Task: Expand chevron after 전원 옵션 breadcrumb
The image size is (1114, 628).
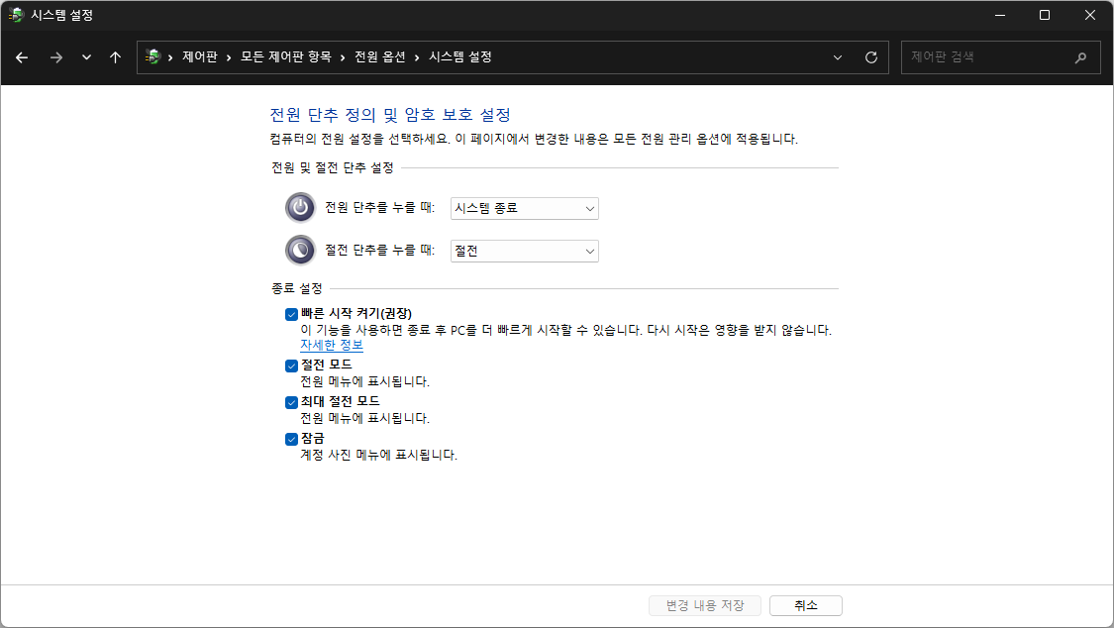Action: click(417, 57)
